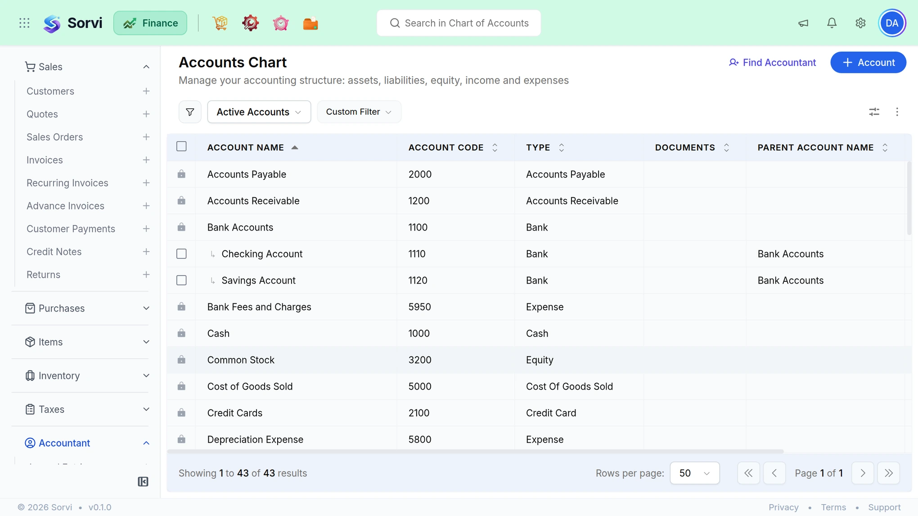Viewport: 918px width, 516px height.
Task: Open the rows per page dropdown
Action: click(694, 473)
